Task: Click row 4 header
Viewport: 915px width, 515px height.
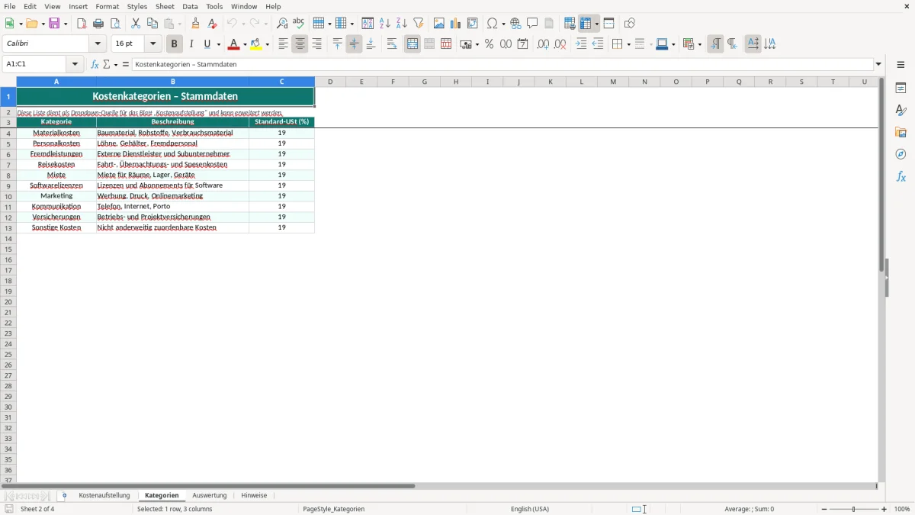Action: pyautogui.click(x=8, y=133)
